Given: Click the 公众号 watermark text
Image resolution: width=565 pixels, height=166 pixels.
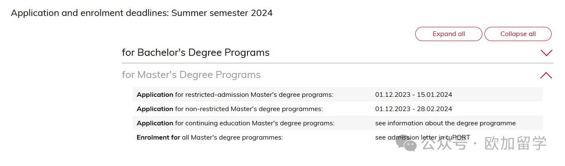Looking at the screenshot, I should pyautogui.click(x=445, y=144).
